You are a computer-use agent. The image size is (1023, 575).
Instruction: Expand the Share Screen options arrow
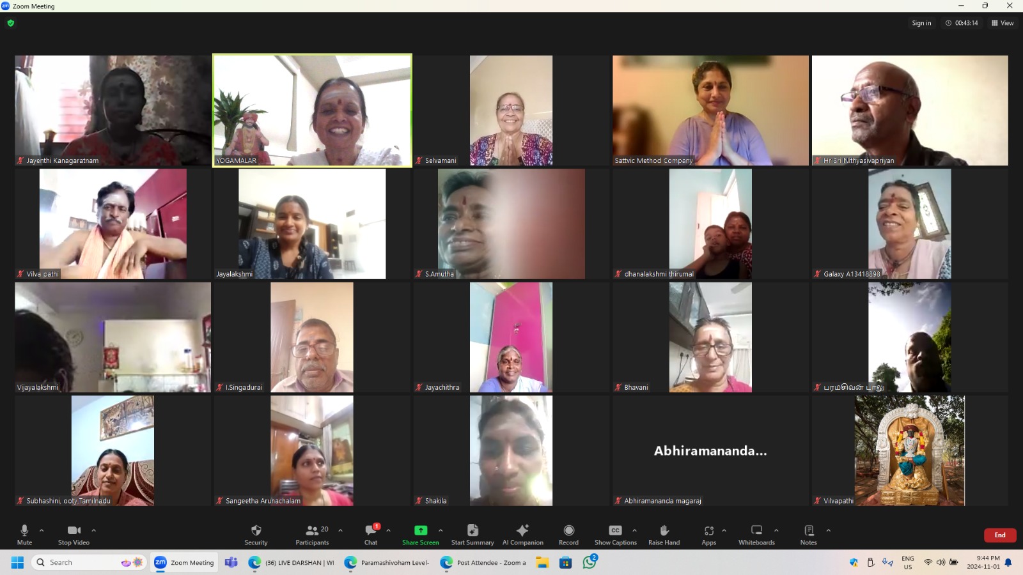pyautogui.click(x=441, y=530)
